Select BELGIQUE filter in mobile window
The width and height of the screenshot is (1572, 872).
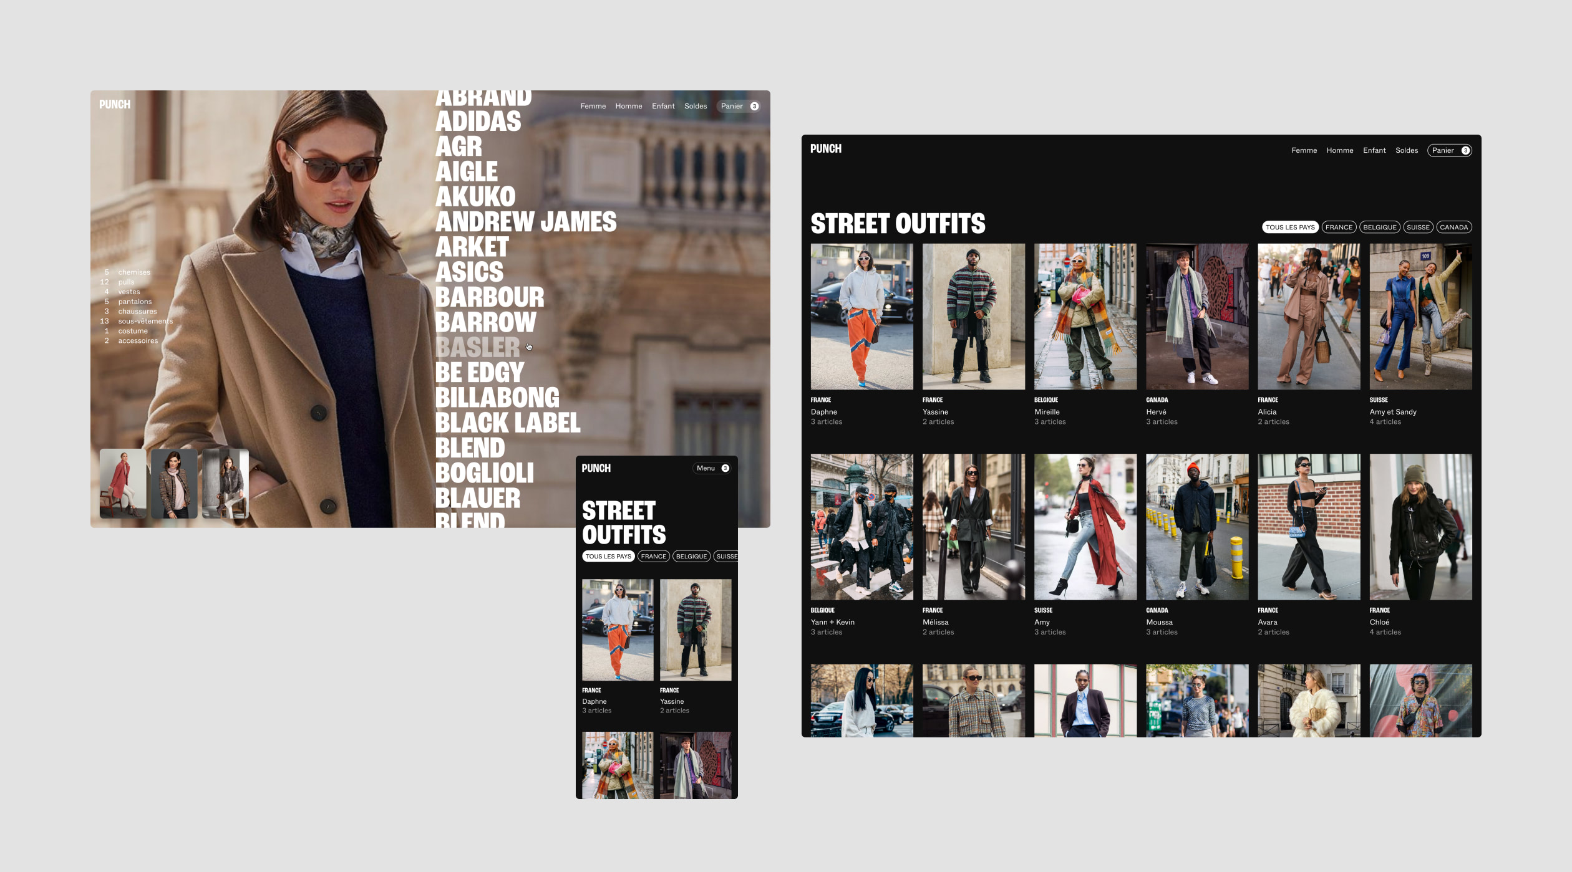(x=691, y=556)
